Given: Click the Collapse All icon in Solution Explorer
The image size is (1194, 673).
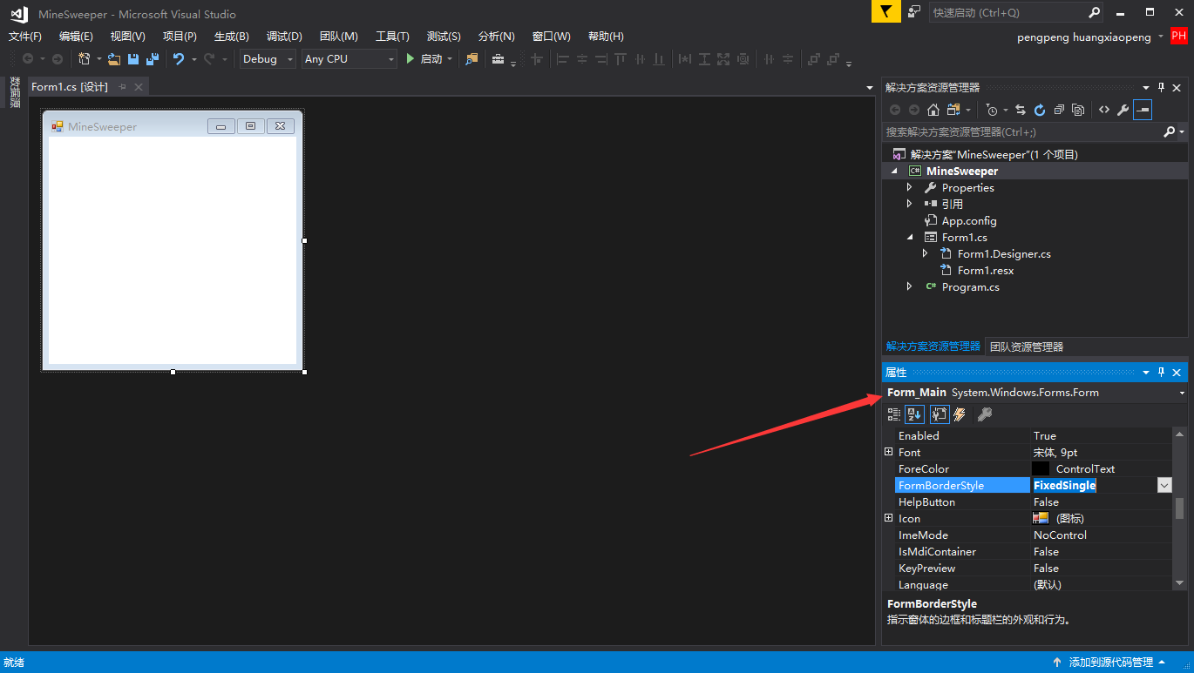Looking at the screenshot, I should (x=1059, y=110).
